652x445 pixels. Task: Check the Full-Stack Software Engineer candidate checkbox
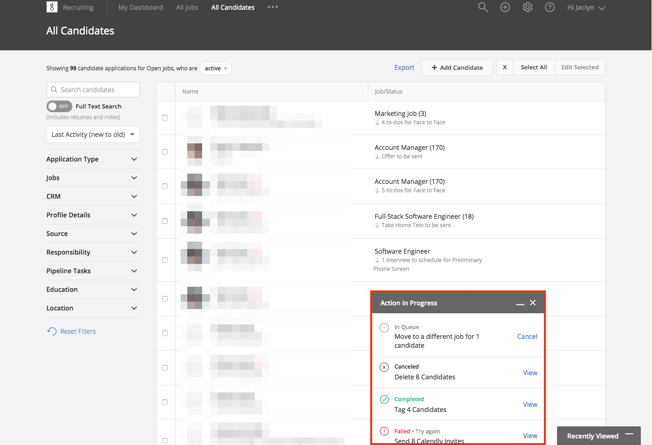tap(165, 221)
